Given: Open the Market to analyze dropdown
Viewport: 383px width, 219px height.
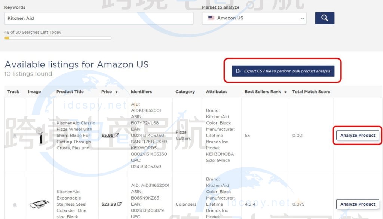Looking at the screenshot, I should click(x=254, y=18).
